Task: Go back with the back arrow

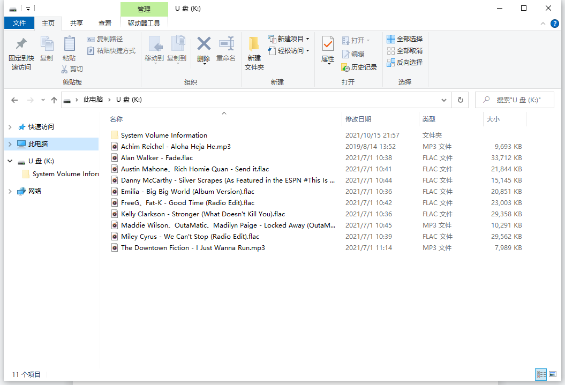Action: [x=14, y=100]
